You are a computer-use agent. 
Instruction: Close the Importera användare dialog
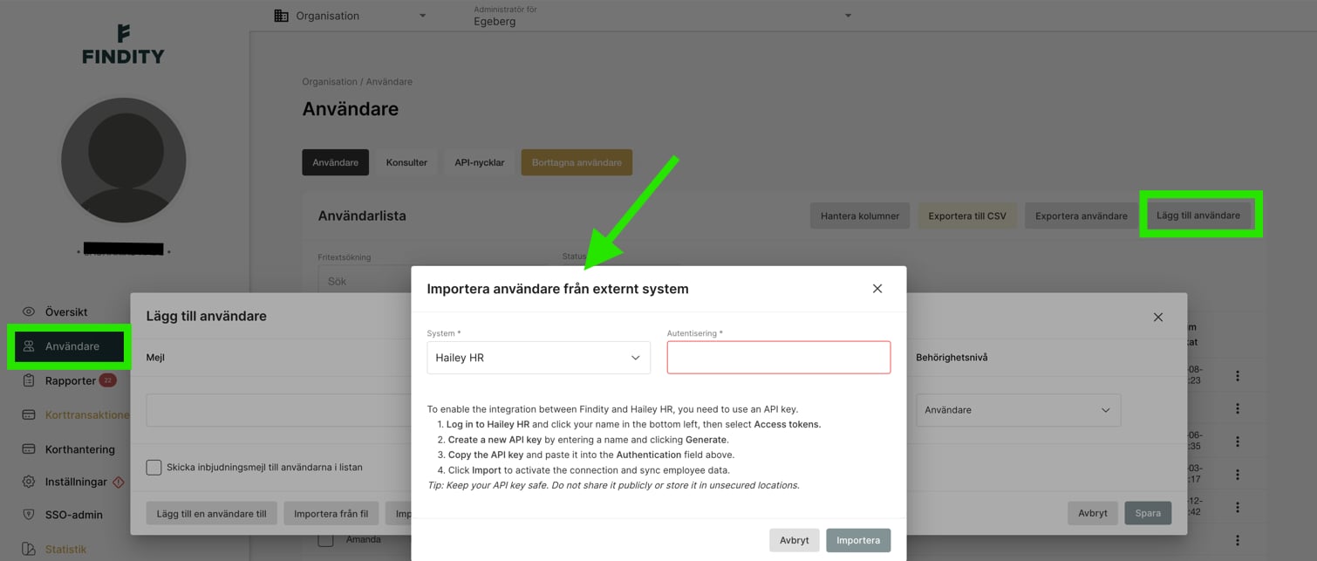[877, 289]
